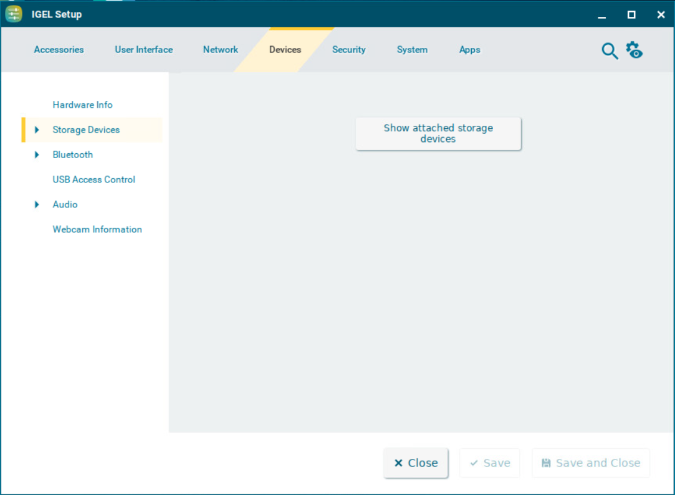Go to the Security tab
The width and height of the screenshot is (675, 495).
[x=348, y=50]
